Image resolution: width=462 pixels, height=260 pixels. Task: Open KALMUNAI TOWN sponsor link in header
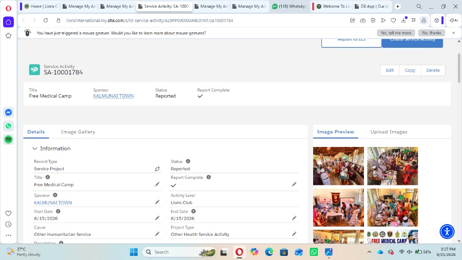[x=113, y=96]
